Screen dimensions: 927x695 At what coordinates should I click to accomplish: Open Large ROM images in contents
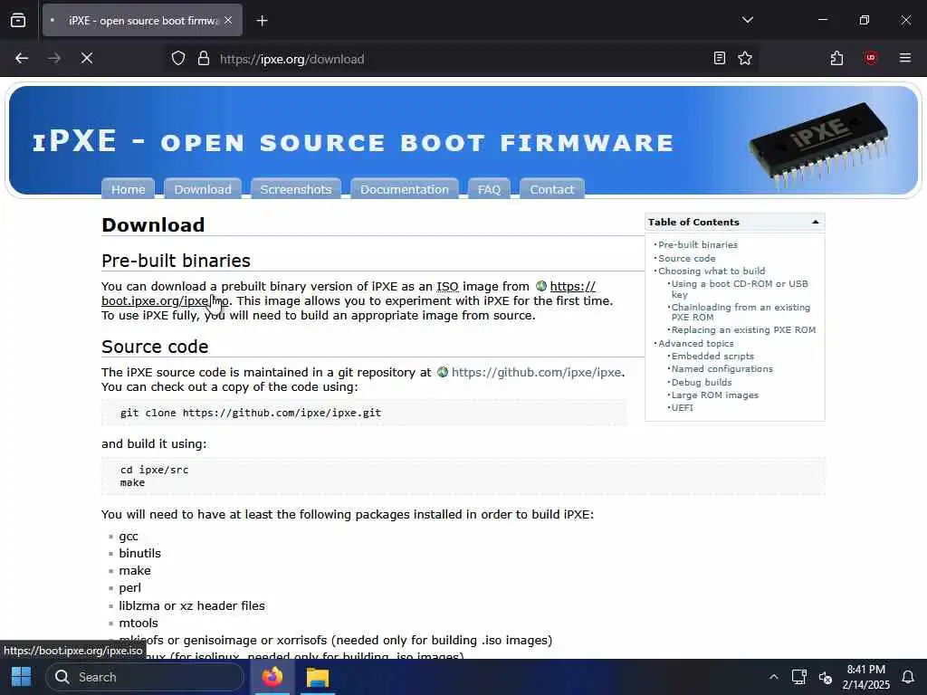tap(715, 395)
